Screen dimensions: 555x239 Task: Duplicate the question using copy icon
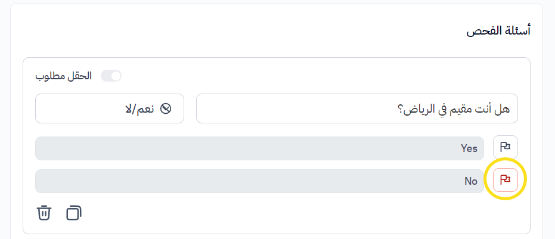click(74, 213)
